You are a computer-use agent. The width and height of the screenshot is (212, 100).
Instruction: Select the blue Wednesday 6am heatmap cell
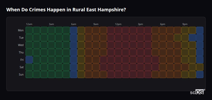(x=74, y=45)
